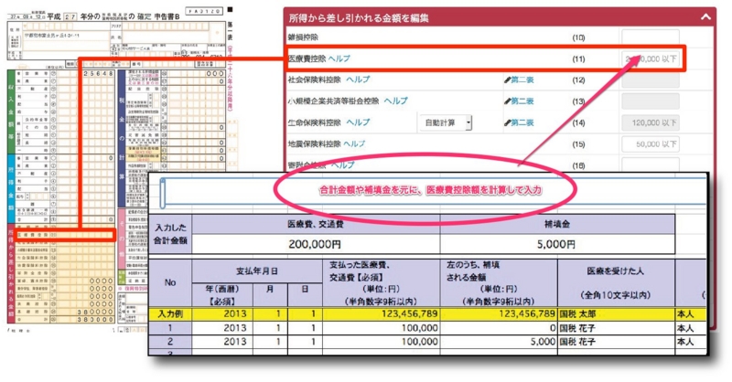Click the 支払った医療費、交通費【必須】 column header
Image resolution: width=732 pixels, height=382 pixels.
pyautogui.click(x=381, y=282)
